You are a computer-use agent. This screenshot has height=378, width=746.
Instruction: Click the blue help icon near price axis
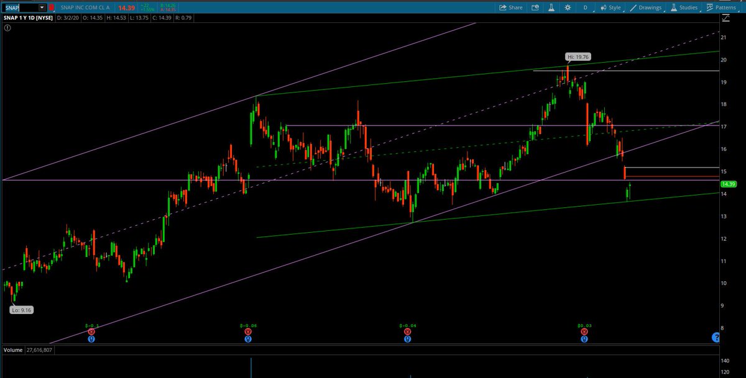(716, 338)
